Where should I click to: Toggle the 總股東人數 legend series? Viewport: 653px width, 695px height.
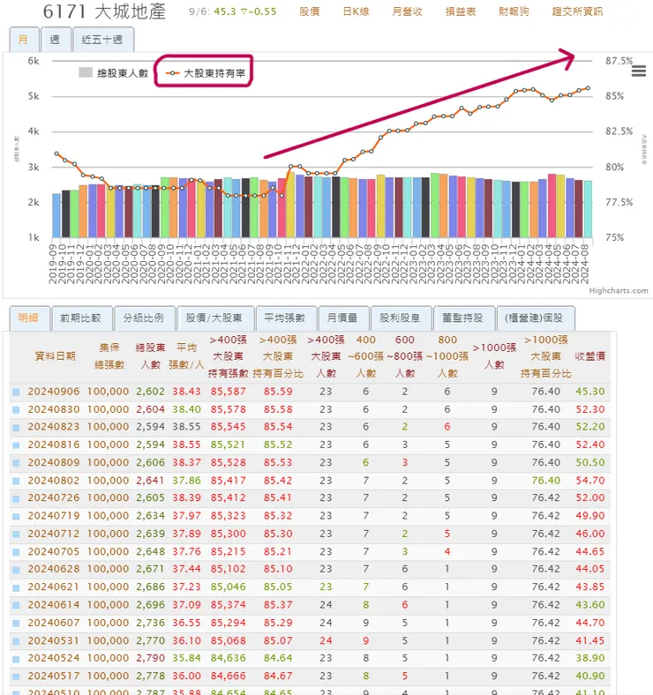[x=113, y=72]
